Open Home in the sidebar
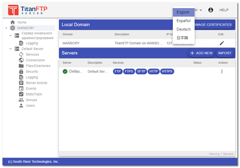 (x=22, y=22)
